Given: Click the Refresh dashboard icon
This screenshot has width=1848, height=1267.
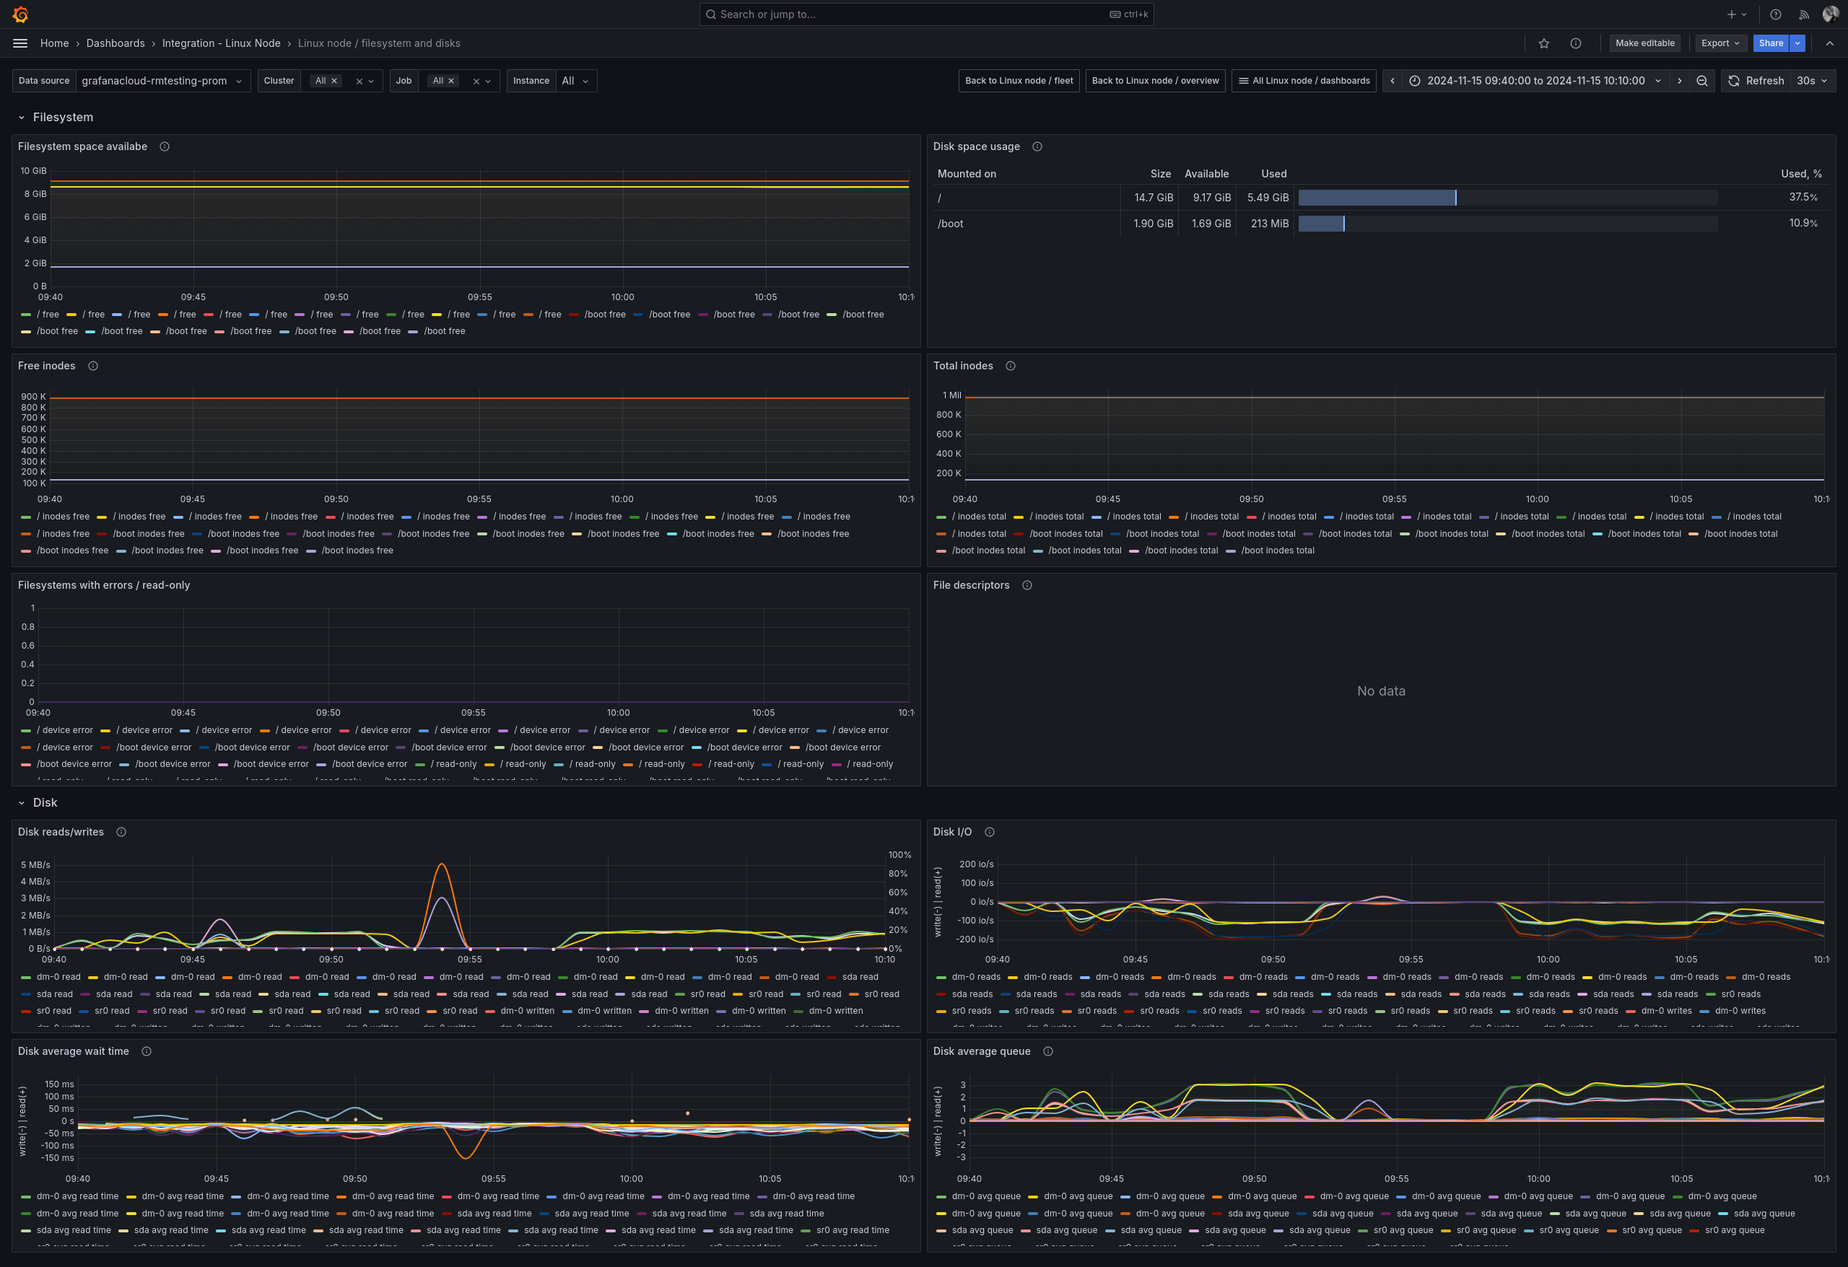Looking at the screenshot, I should tap(1733, 80).
